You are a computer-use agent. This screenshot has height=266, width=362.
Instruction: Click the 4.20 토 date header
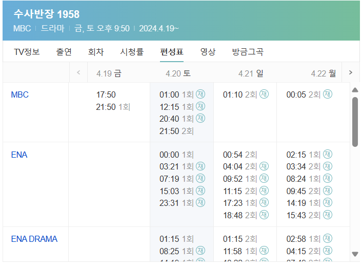[178, 73]
